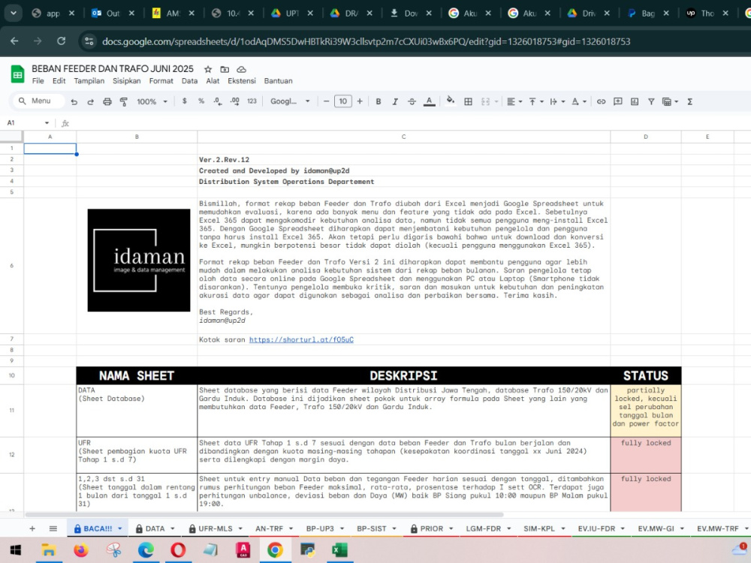Switch to the UFR-MLS sheet tab
751x563 pixels.
click(x=216, y=528)
